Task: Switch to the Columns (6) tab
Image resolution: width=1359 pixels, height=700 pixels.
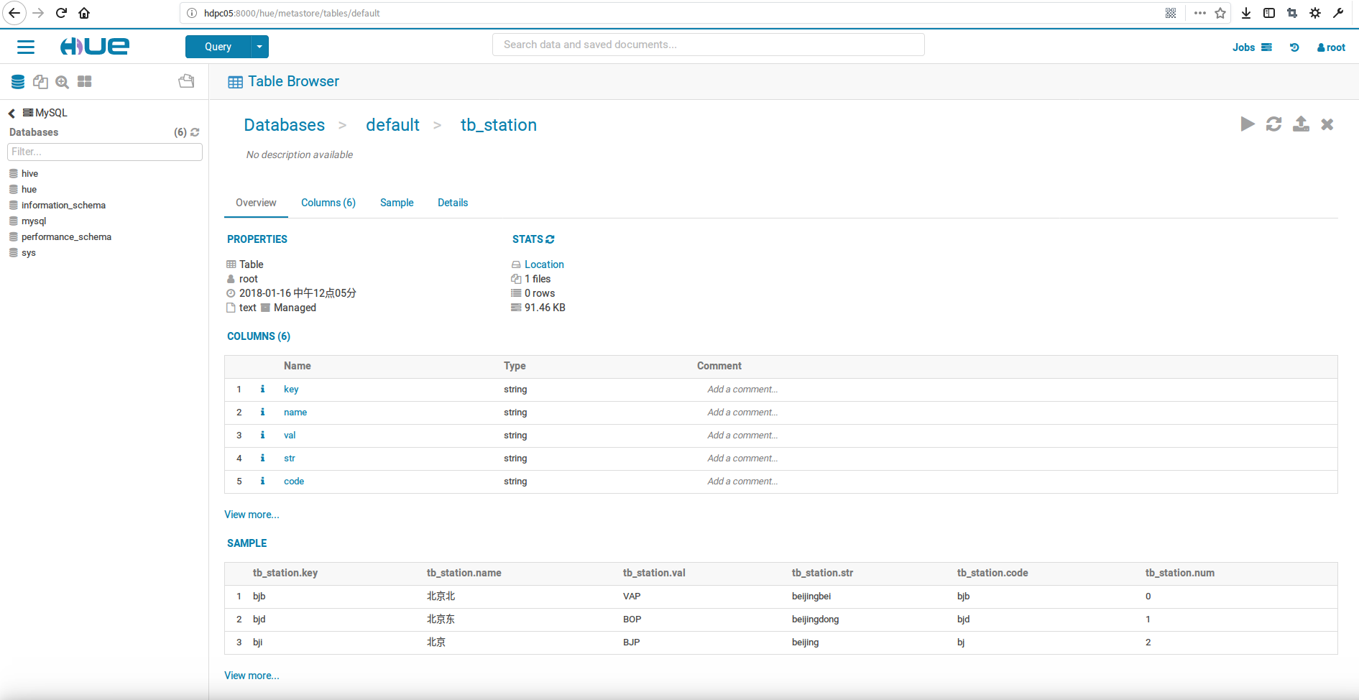Action: coord(328,203)
